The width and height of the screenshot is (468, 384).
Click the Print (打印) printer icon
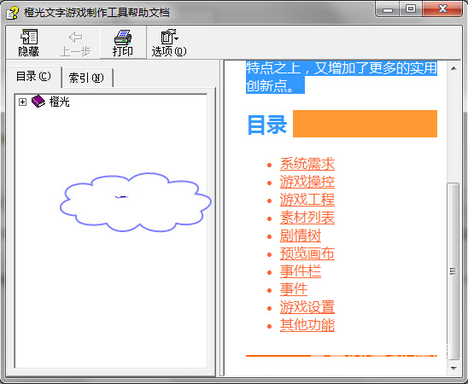[x=123, y=38]
